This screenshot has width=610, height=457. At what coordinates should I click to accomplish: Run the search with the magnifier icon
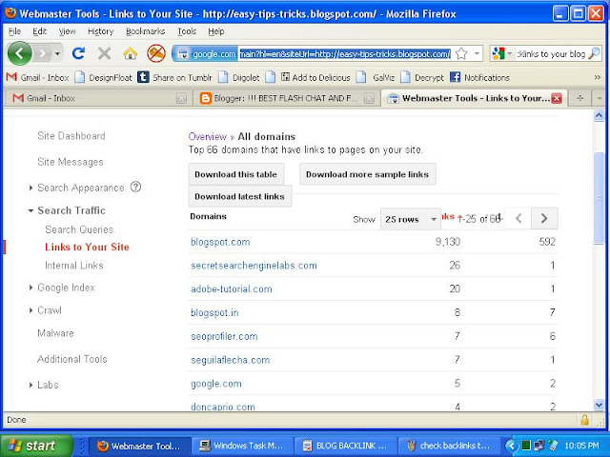(x=594, y=53)
